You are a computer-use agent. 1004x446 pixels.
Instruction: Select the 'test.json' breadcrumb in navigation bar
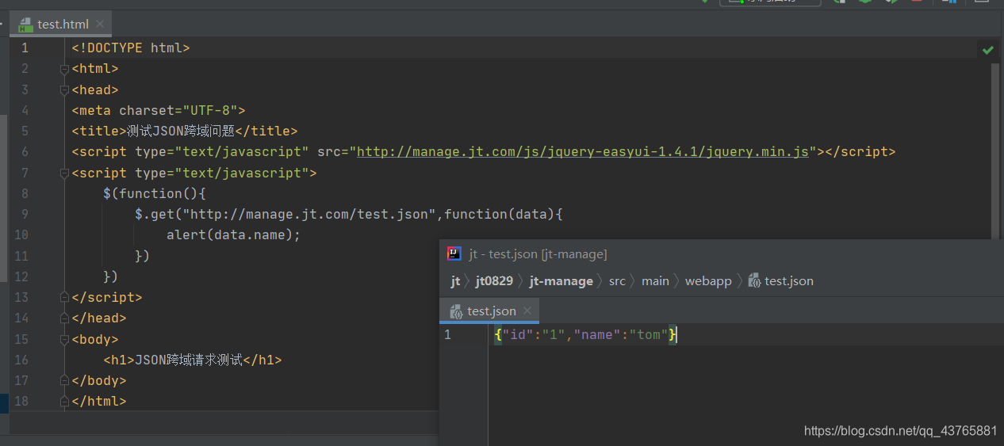[x=788, y=281]
